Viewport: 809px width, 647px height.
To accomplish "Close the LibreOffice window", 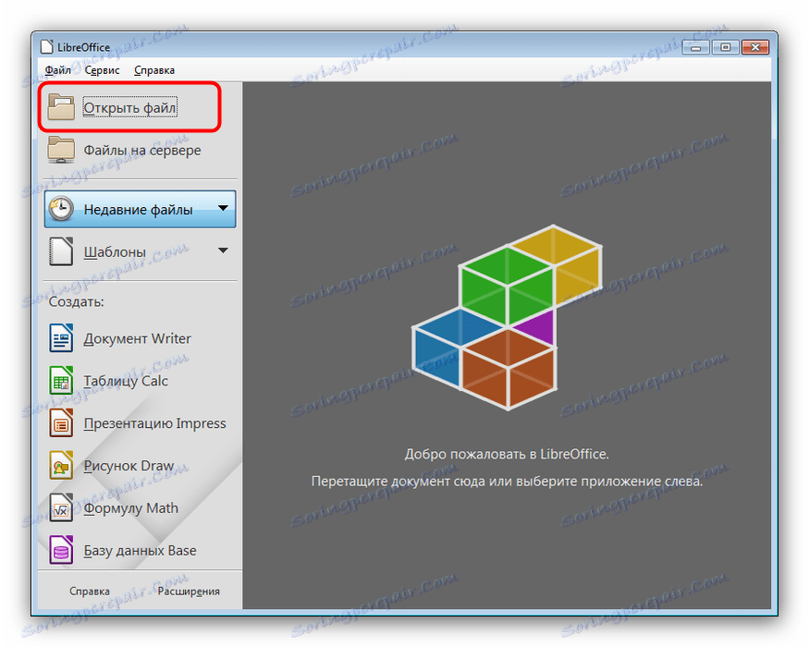I will click(x=755, y=47).
